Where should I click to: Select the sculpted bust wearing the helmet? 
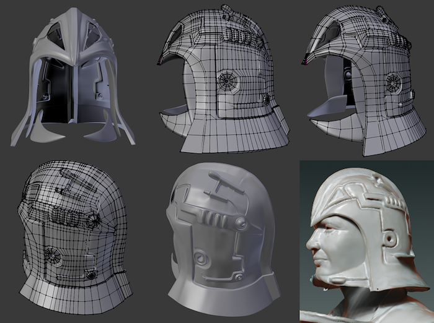click(x=367, y=241)
